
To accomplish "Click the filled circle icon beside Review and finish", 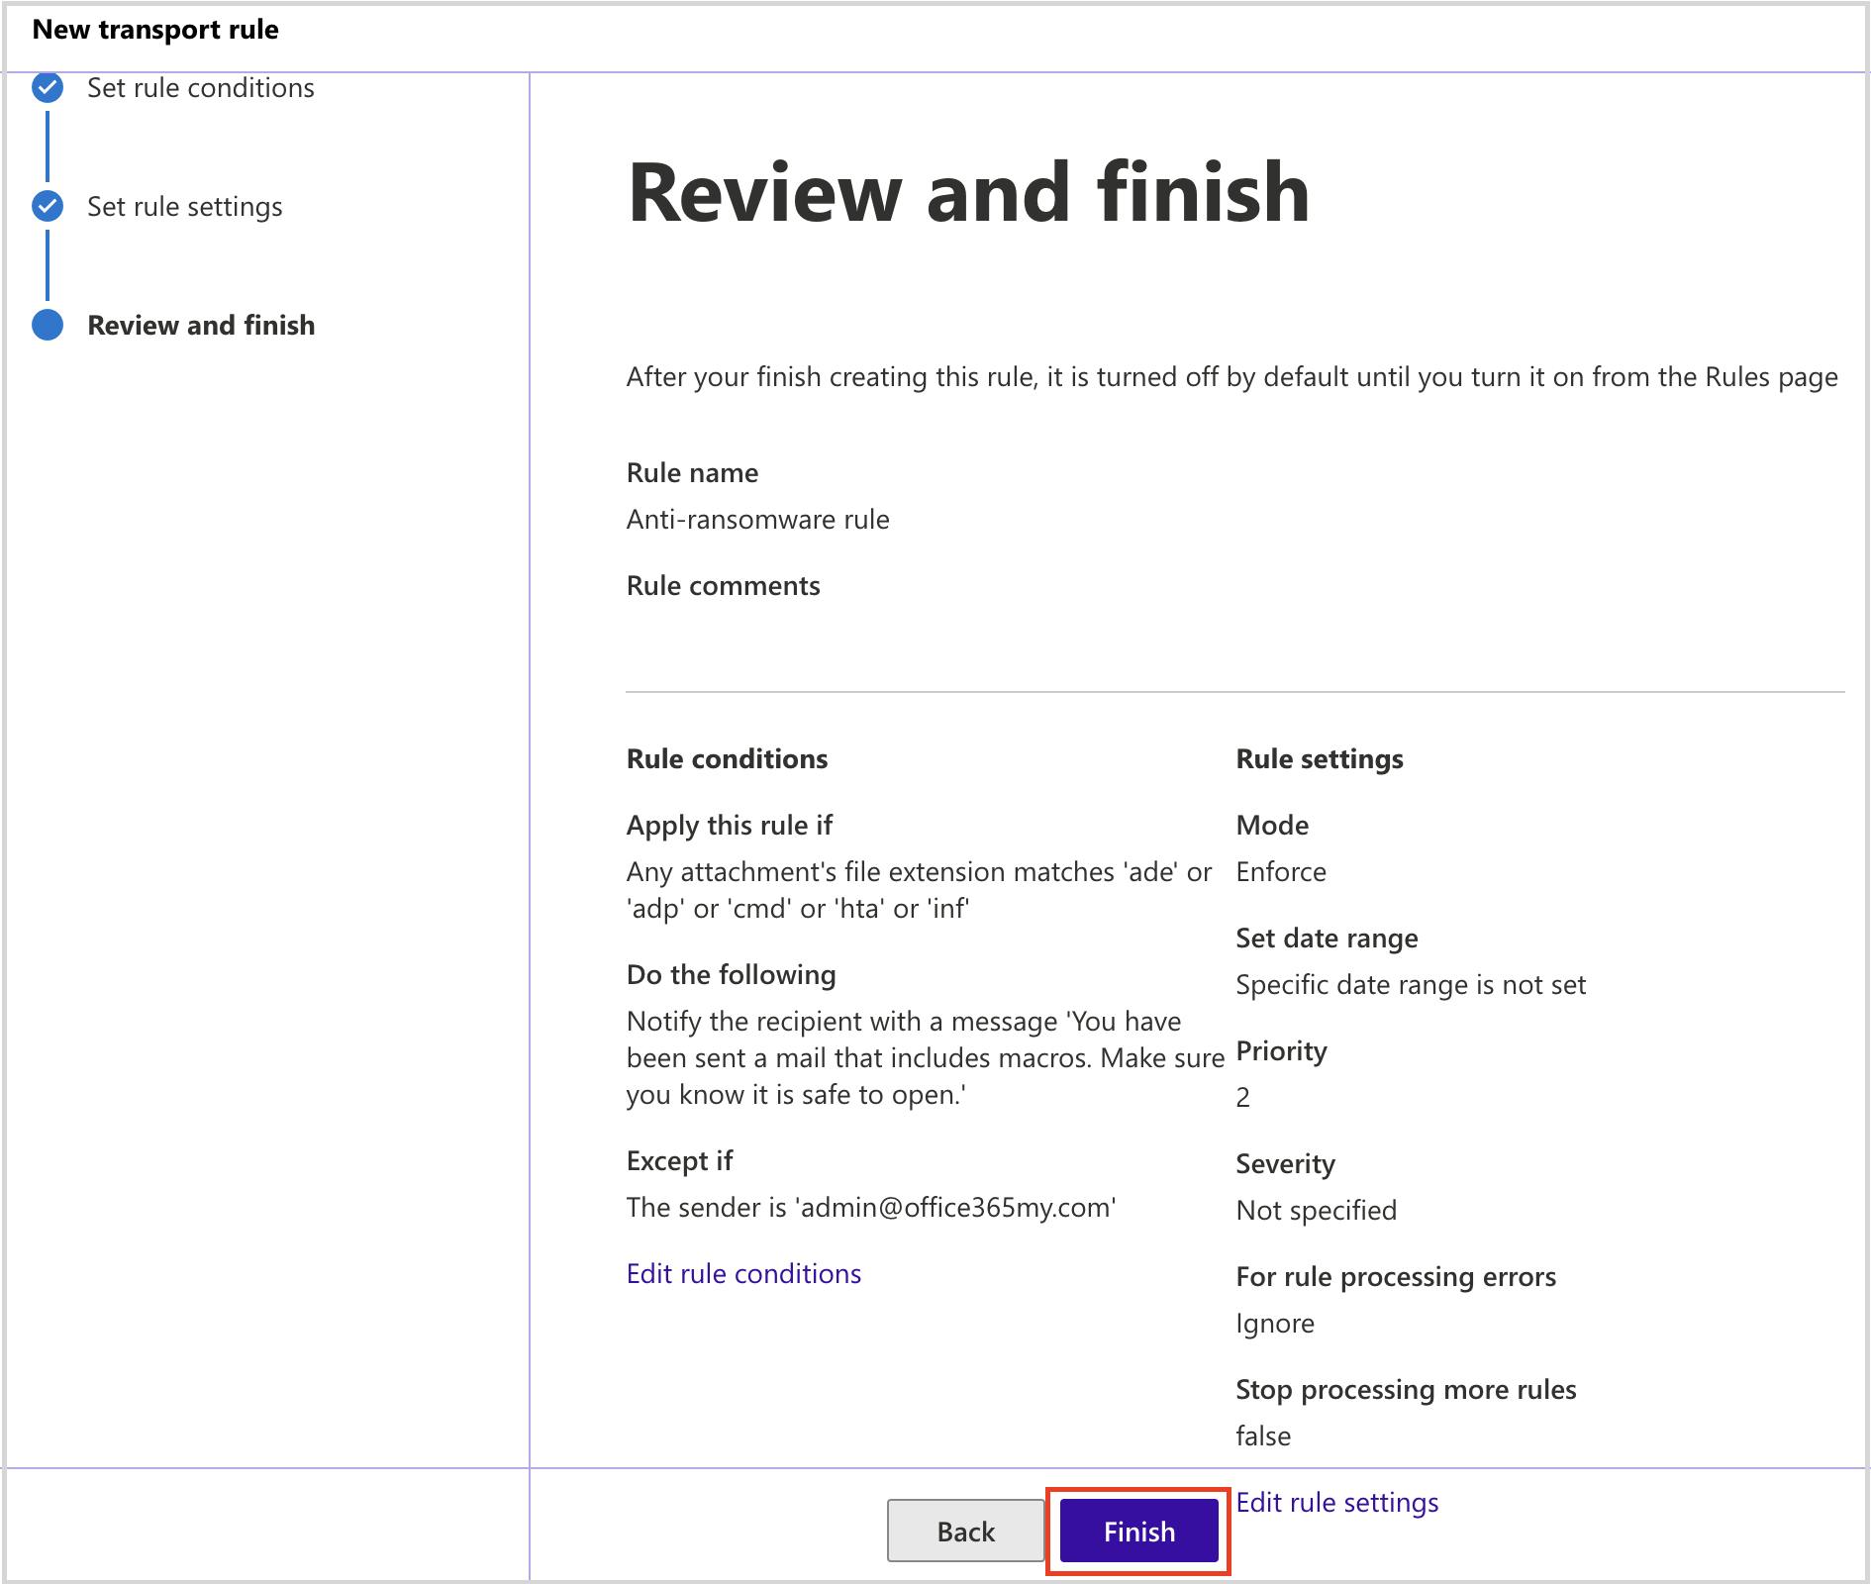I will 48,325.
